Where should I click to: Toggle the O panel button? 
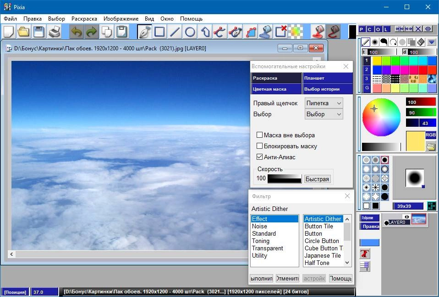click(378, 29)
